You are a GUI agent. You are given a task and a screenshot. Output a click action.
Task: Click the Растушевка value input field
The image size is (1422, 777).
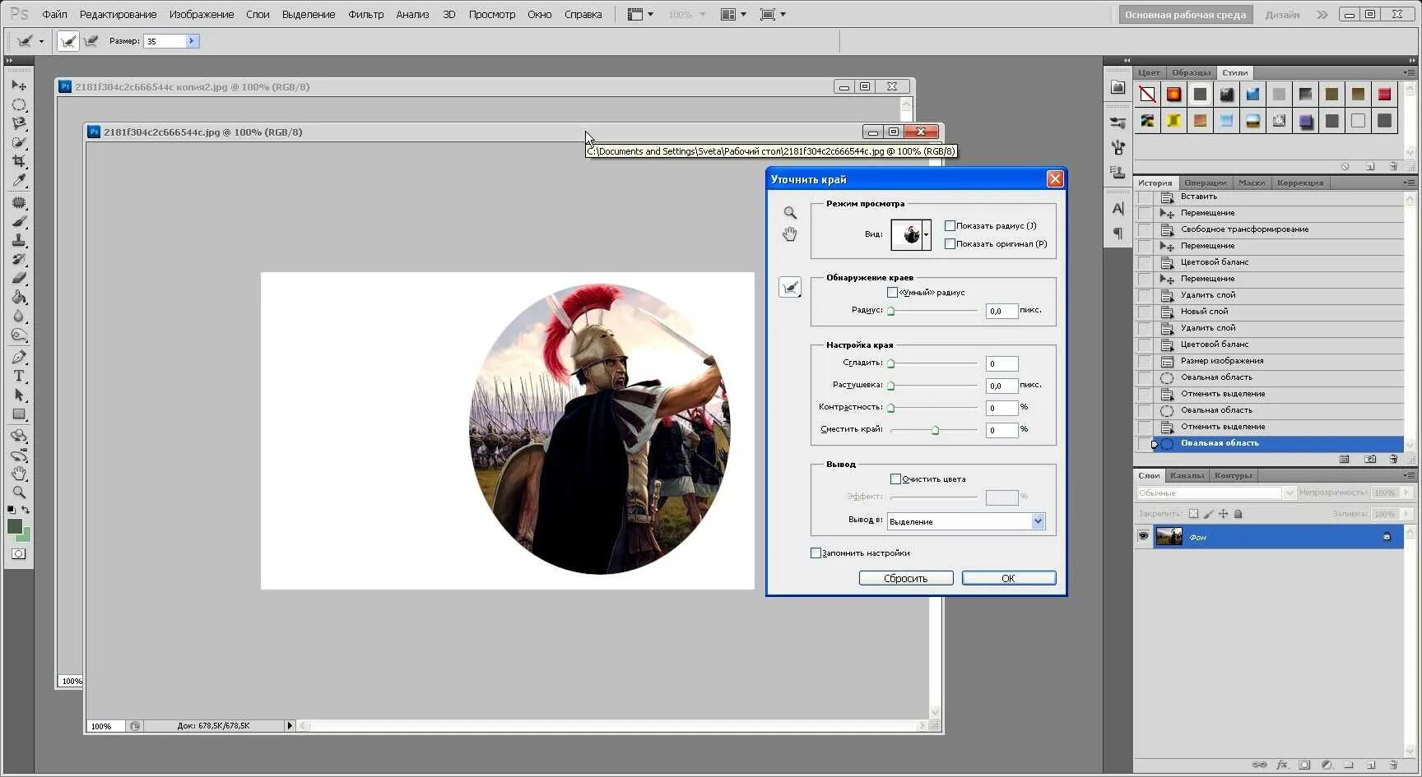(1001, 386)
